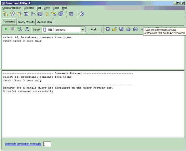The image size is (186, 151).
Task: Click 'select id, brandname' line in output pane
Action: click(37, 77)
